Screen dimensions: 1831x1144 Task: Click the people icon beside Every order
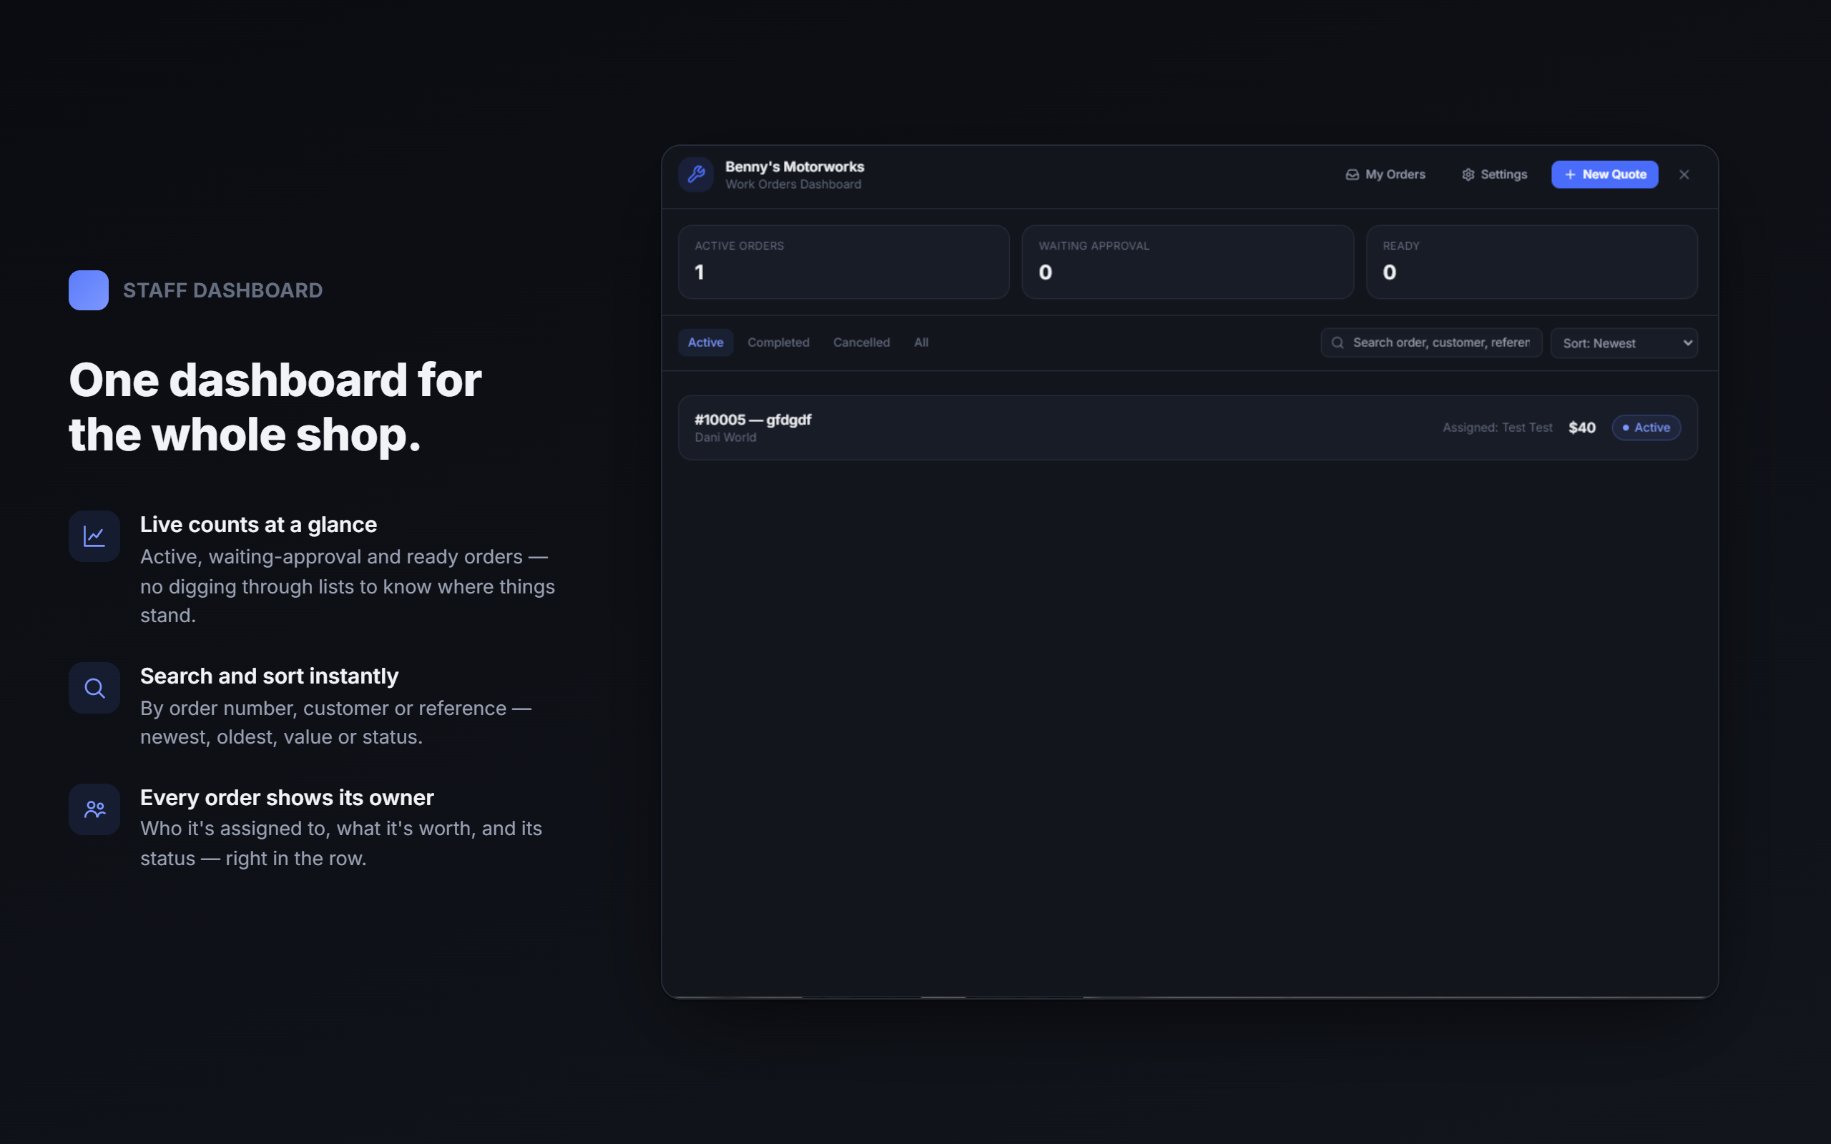(94, 809)
